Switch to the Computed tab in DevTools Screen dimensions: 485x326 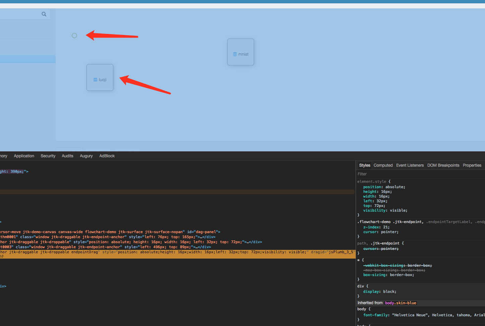point(383,165)
